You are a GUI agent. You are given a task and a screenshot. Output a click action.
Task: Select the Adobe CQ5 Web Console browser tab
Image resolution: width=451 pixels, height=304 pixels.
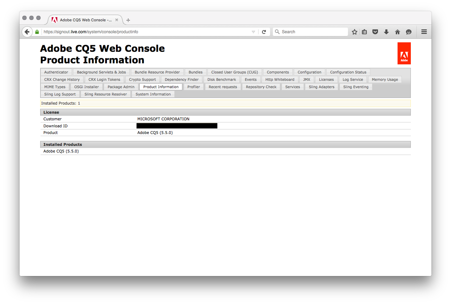pos(85,20)
